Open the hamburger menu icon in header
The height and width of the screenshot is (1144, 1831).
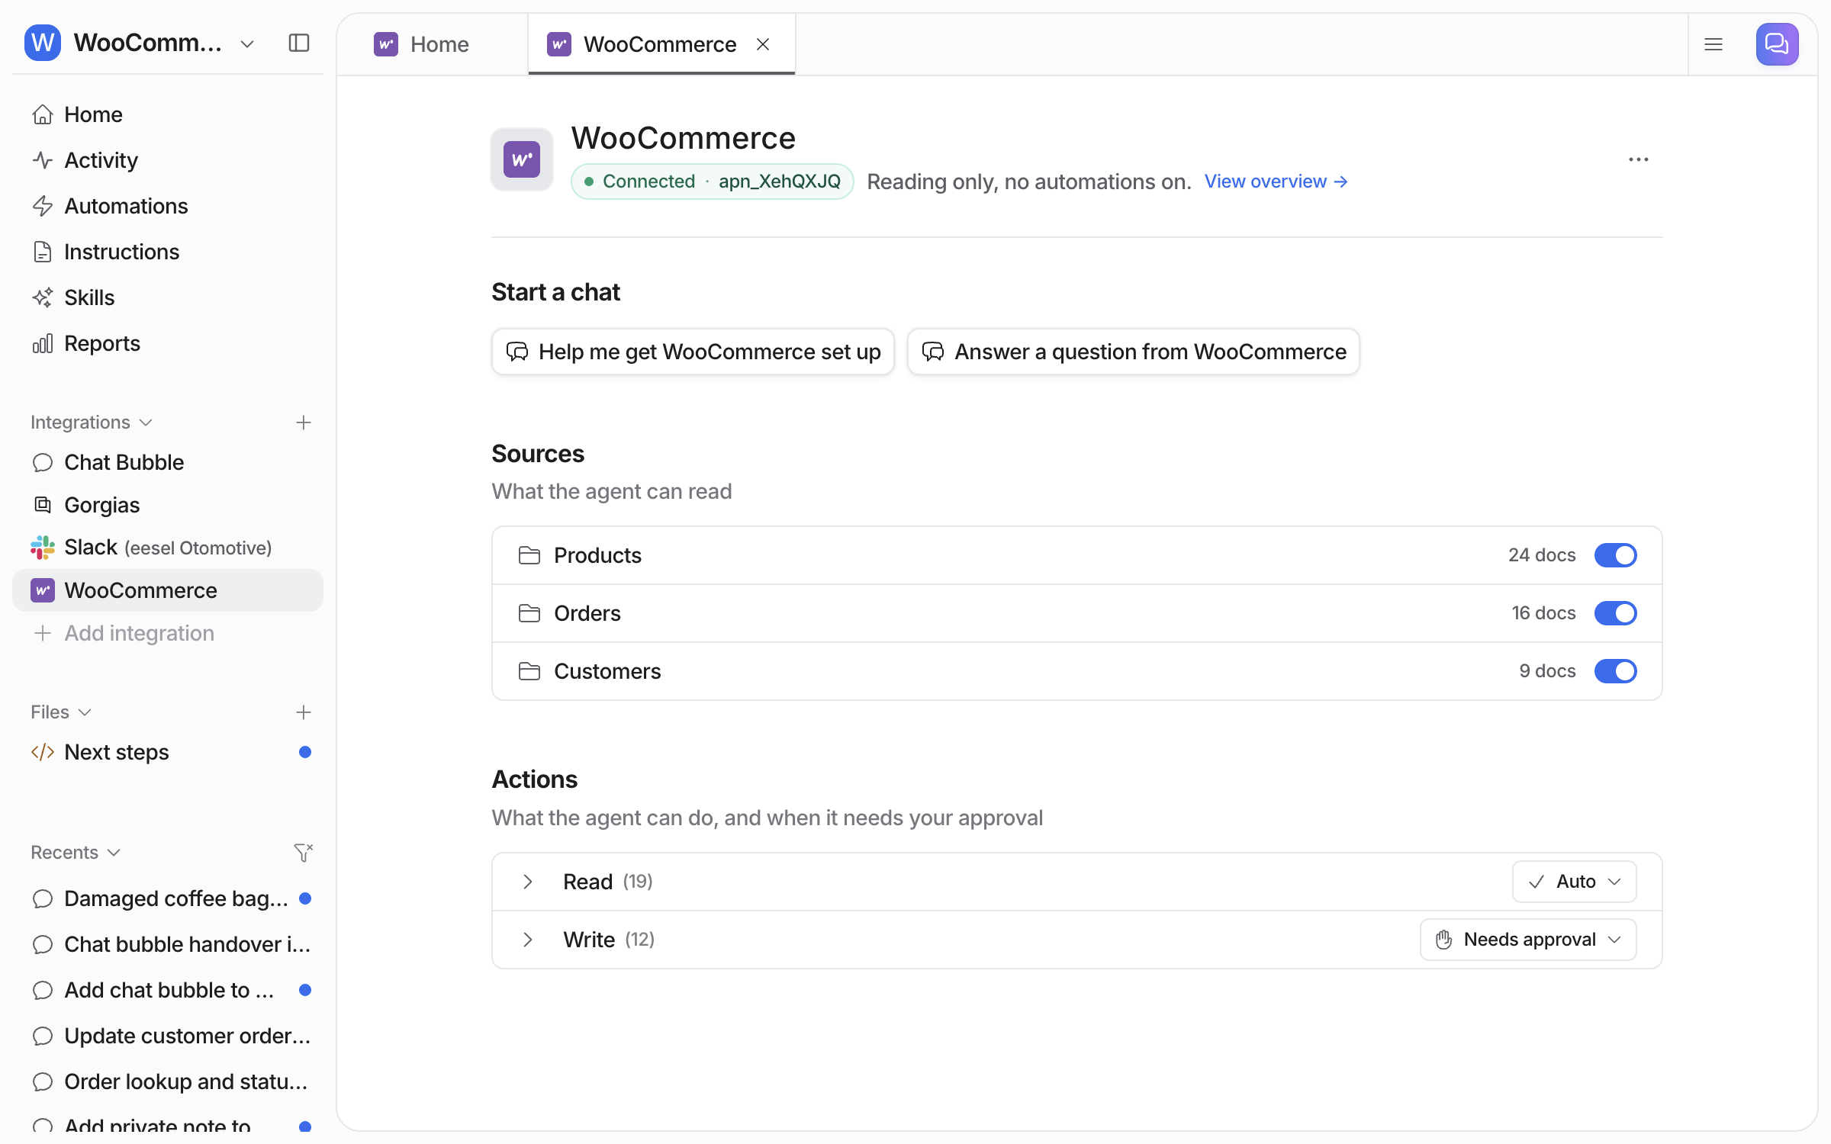[1714, 44]
